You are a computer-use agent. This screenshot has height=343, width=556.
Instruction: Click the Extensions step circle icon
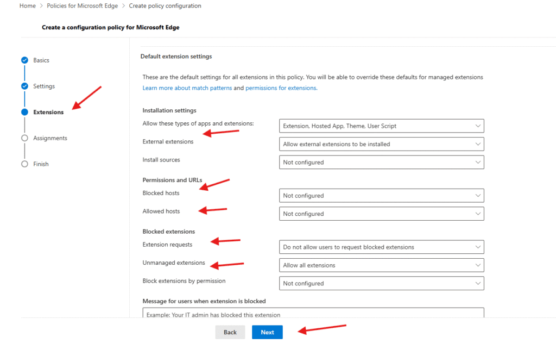click(x=24, y=113)
